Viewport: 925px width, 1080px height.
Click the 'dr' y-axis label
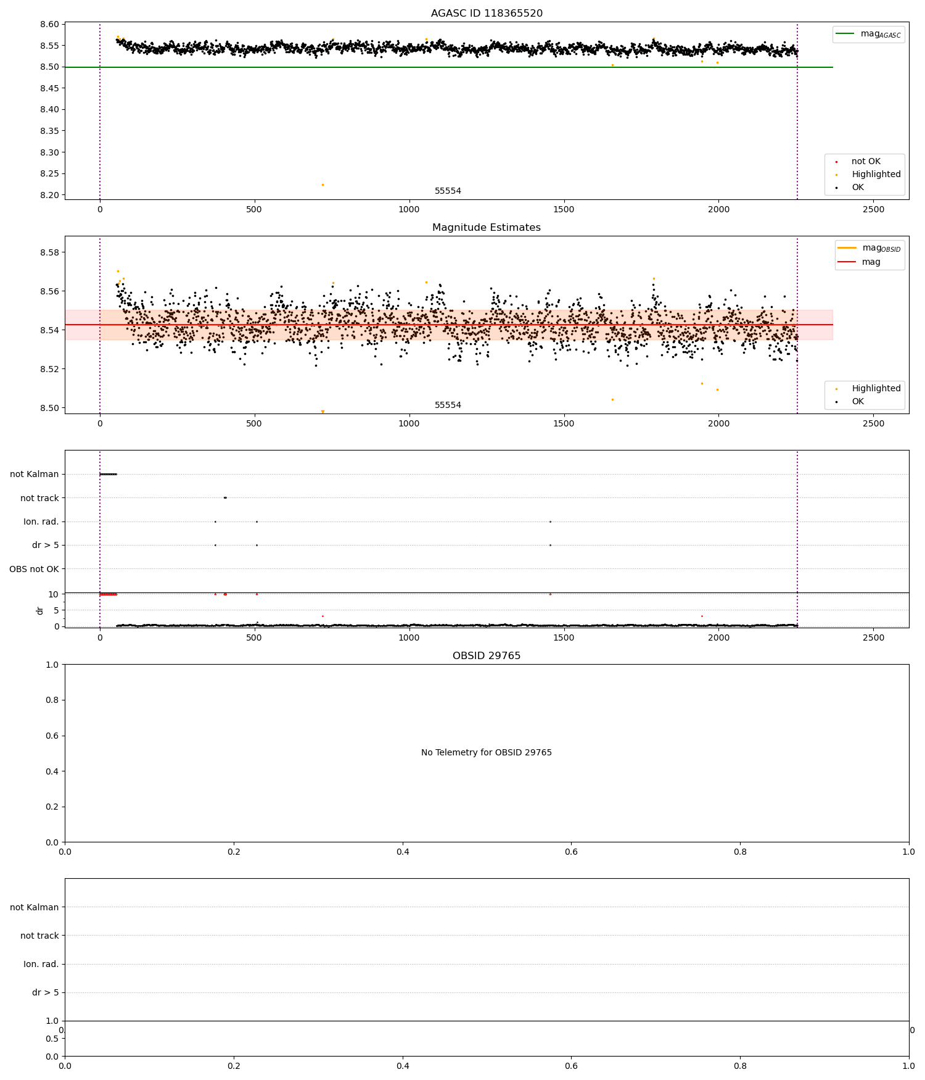(40, 610)
